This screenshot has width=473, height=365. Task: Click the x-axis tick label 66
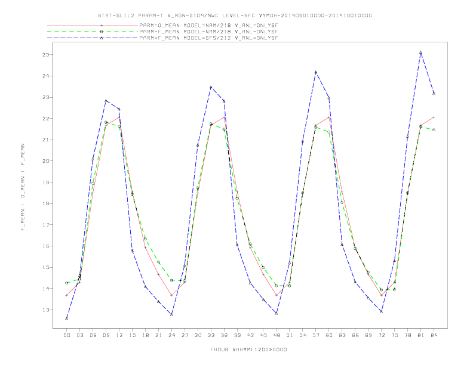355,335
